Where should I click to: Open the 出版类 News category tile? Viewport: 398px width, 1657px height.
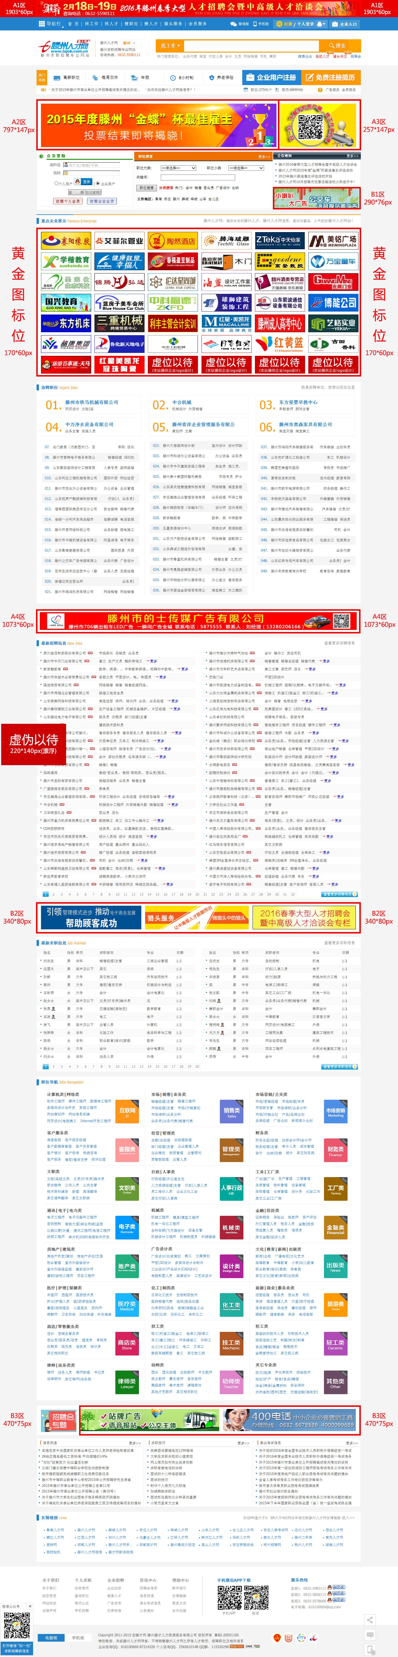pos(336,1267)
